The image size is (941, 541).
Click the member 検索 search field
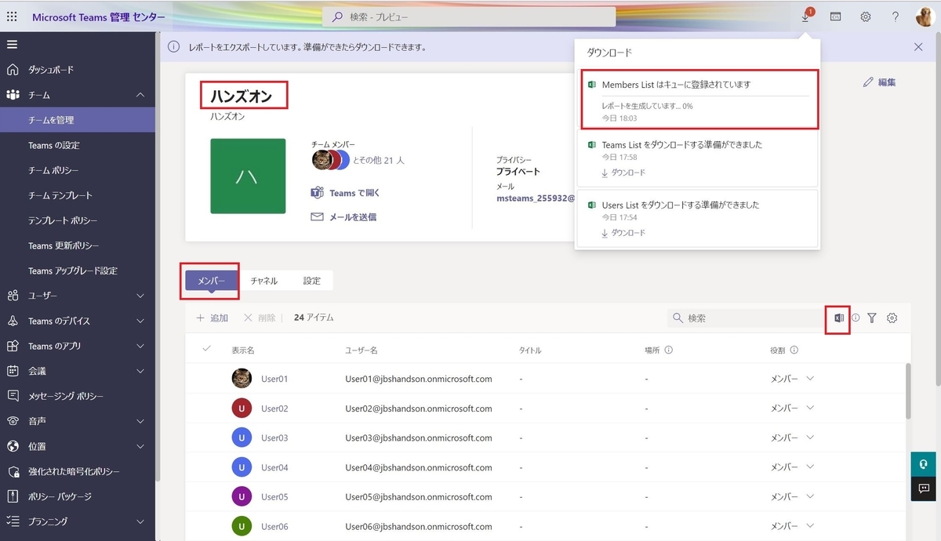point(745,318)
